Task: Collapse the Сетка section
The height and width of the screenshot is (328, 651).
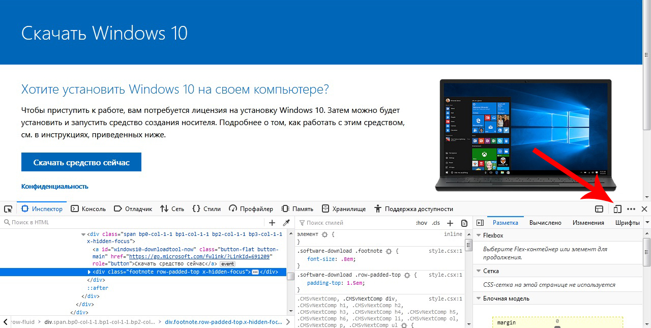Action: pyautogui.click(x=478, y=271)
